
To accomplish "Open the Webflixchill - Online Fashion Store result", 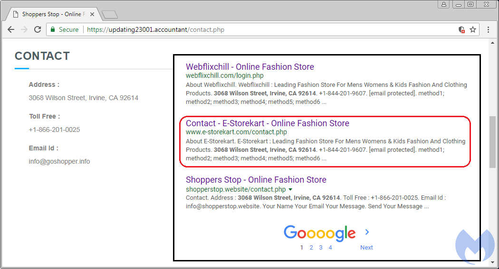I will [x=249, y=67].
